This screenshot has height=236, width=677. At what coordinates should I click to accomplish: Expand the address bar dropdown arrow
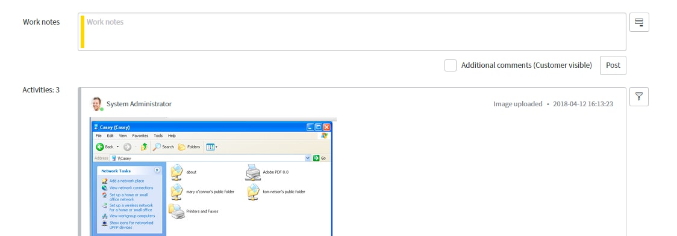308,158
